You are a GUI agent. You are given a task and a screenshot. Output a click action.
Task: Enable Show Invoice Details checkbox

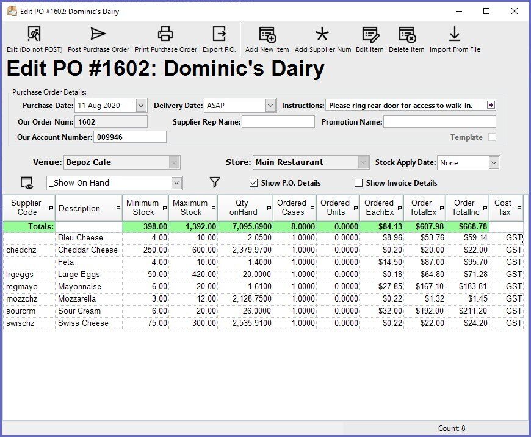pos(358,183)
